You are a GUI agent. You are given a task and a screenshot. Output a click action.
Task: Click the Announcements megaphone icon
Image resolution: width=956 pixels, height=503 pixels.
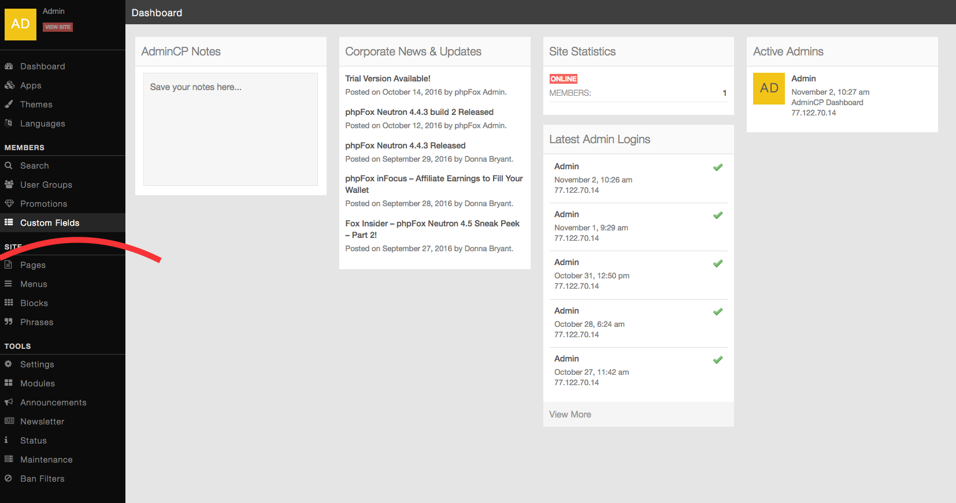[9, 402]
